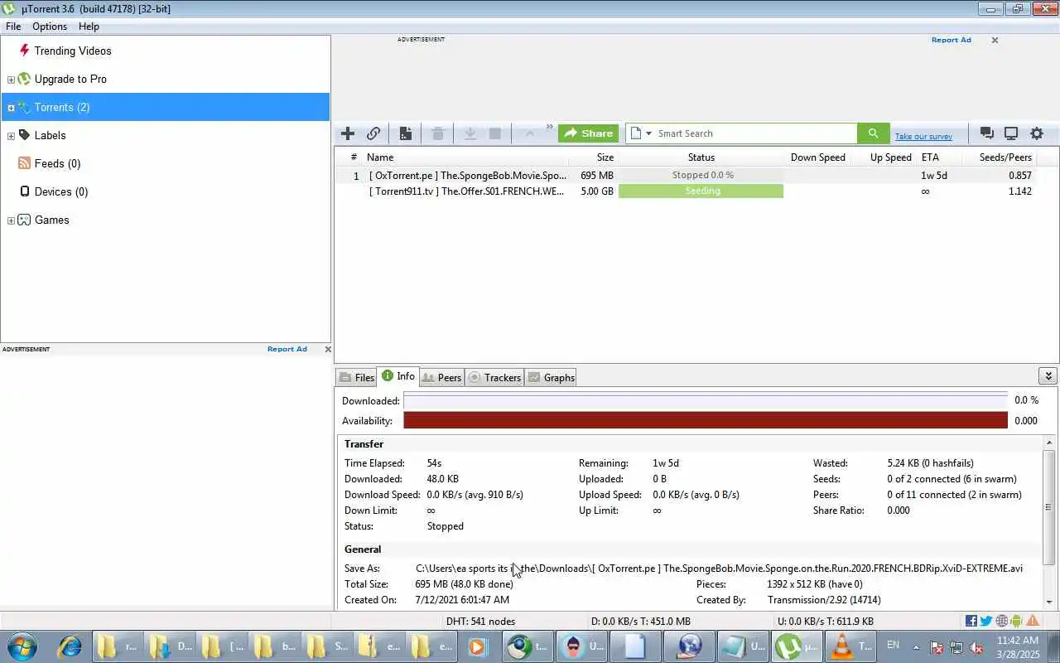The image size is (1060, 663).
Task: Select Feeds (0) in sidebar
Action: coord(57,163)
